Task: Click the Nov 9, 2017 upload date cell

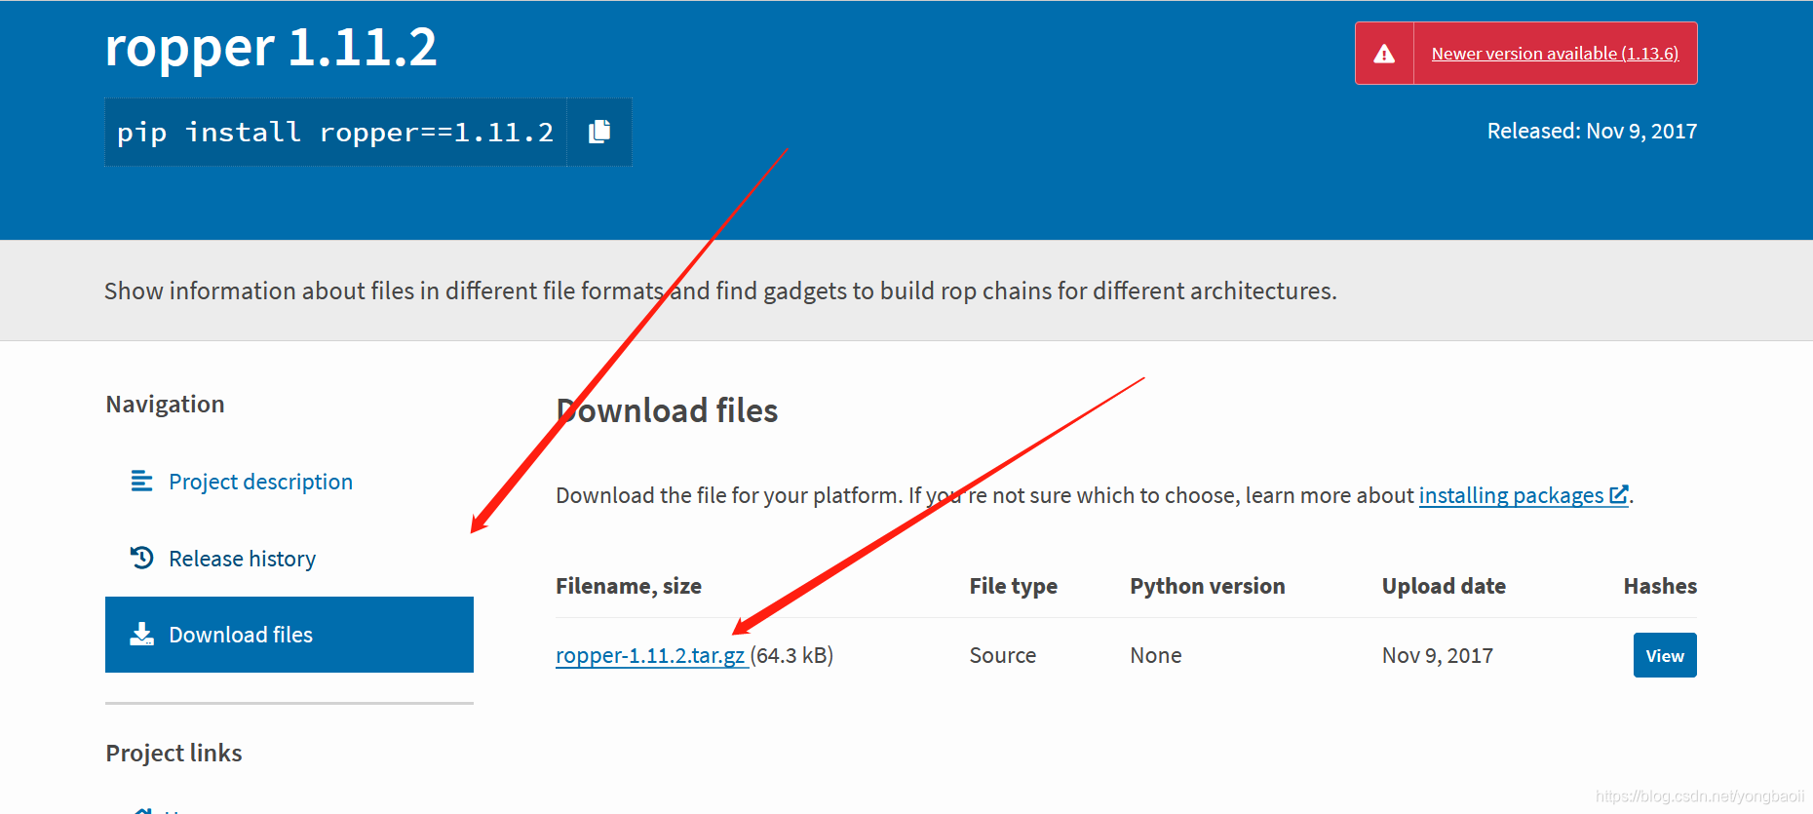Action: click(1438, 655)
